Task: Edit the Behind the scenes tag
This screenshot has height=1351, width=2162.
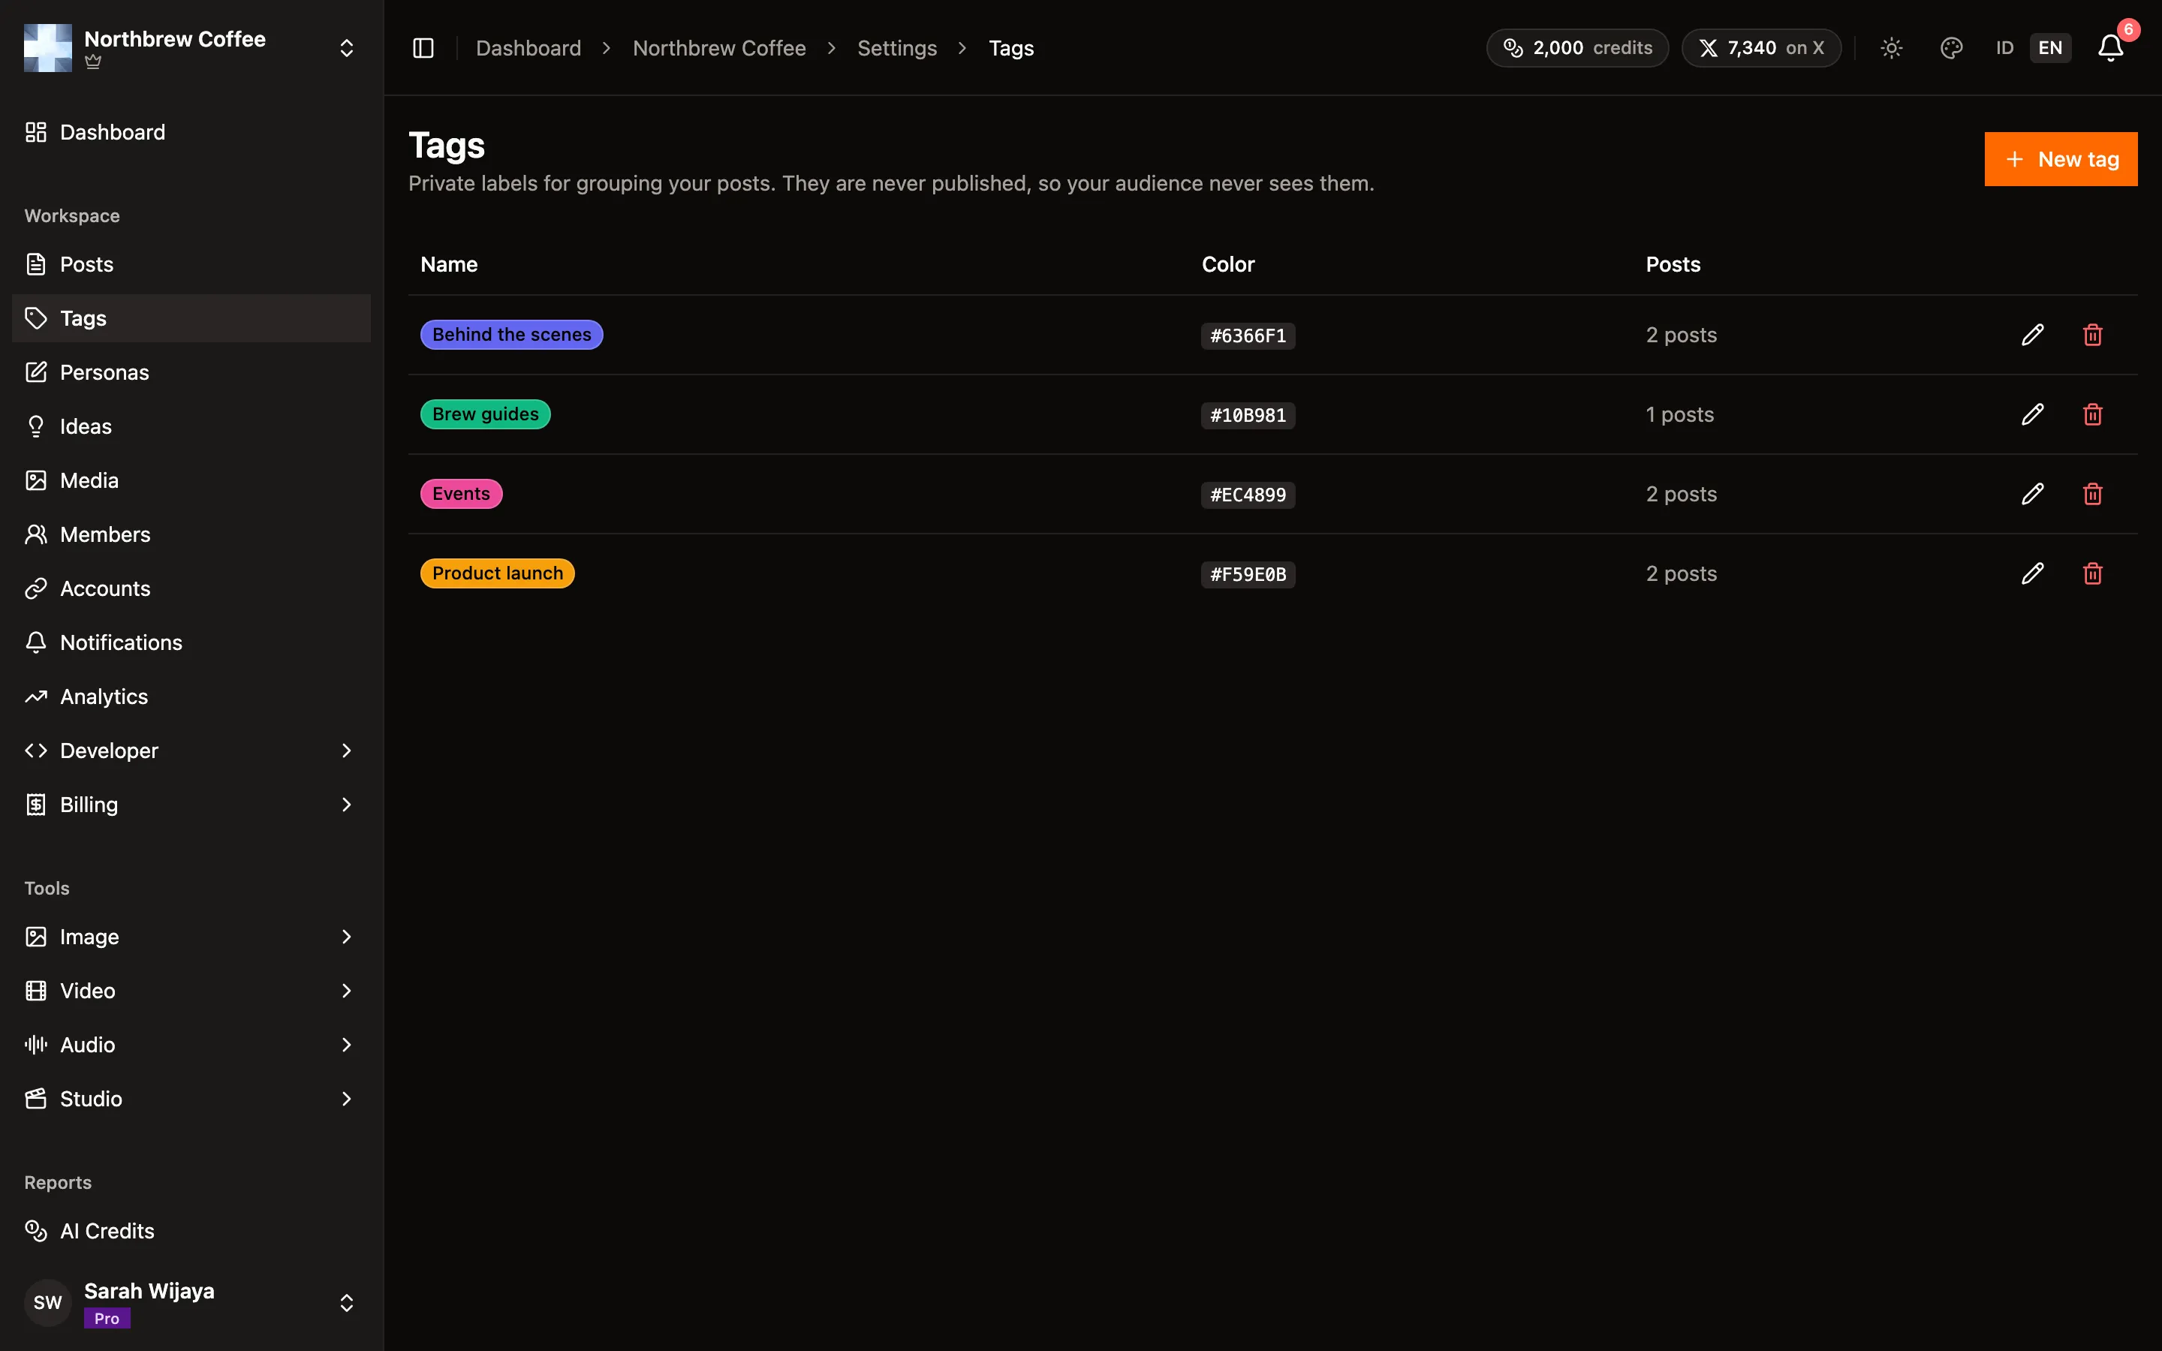Action: tap(2032, 335)
